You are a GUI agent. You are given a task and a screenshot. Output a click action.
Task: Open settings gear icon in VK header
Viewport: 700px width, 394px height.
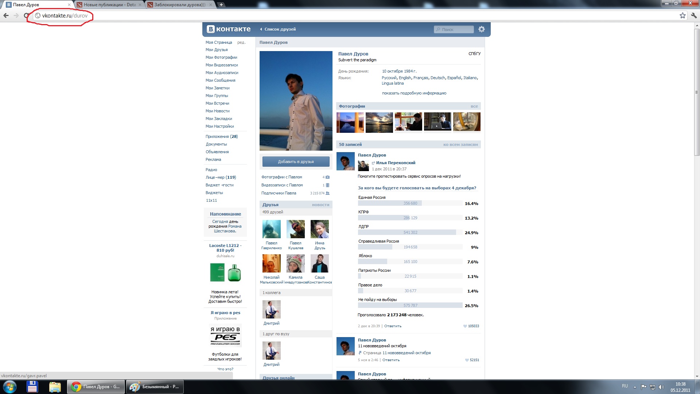[482, 29]
